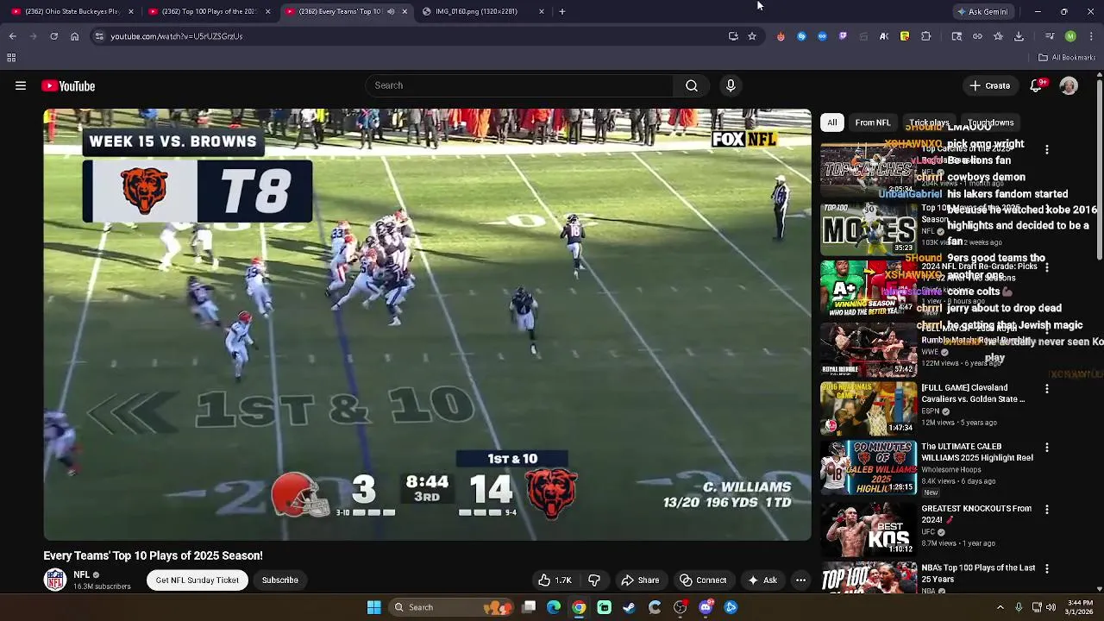Start voice search with the microphone

point(731,85)
